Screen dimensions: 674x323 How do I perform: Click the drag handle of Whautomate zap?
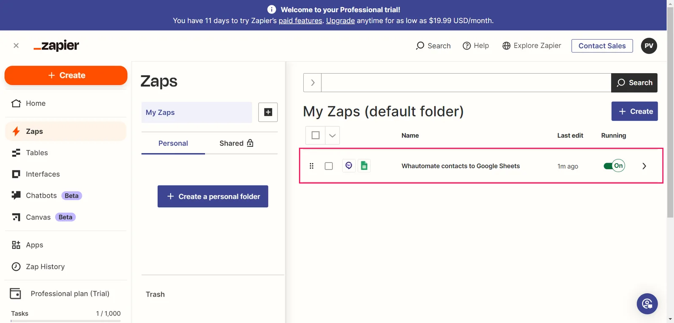tap(312, 166)
